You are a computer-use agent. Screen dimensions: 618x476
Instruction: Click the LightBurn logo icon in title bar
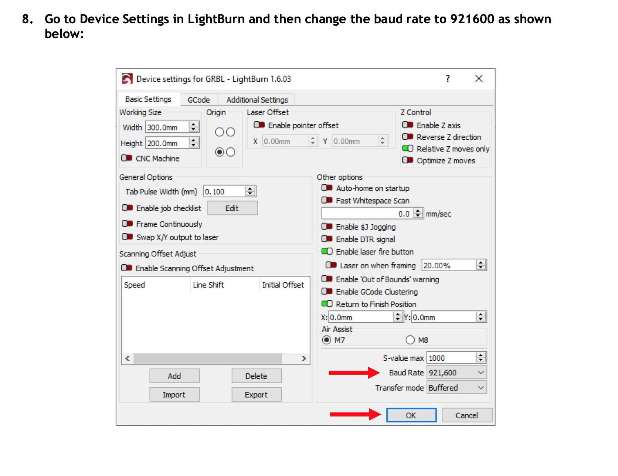click(127, 79)
